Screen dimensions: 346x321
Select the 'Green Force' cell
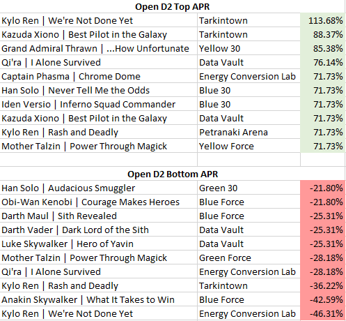click(x=249, y=257)
